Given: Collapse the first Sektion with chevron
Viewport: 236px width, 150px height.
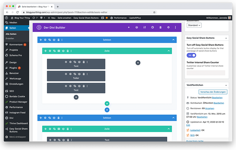Looking at the screenshot, I should (x=173, y=40).
